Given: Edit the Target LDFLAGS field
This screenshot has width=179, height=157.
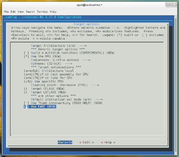Looking at the screenshot, I should (45, 92).
